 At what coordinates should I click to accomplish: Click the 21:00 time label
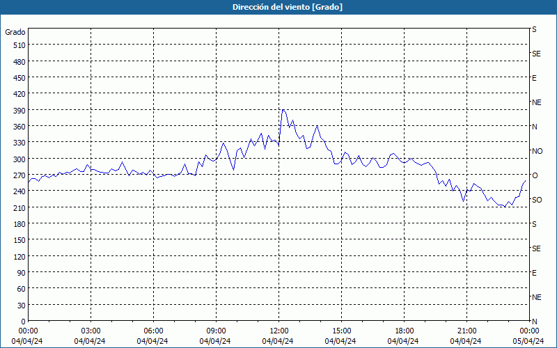466,331
